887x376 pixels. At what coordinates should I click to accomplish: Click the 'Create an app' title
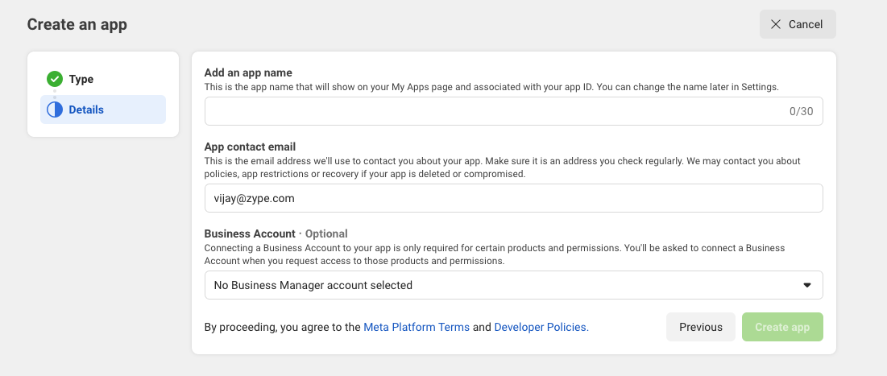tap(77, 25)
